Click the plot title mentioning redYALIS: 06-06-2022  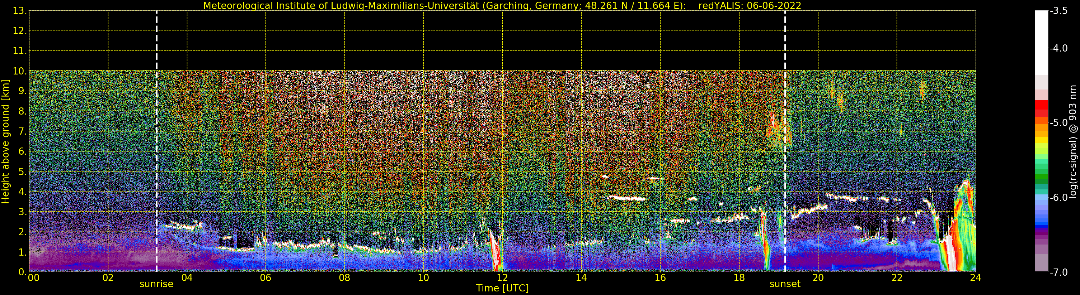click(502, 5)
